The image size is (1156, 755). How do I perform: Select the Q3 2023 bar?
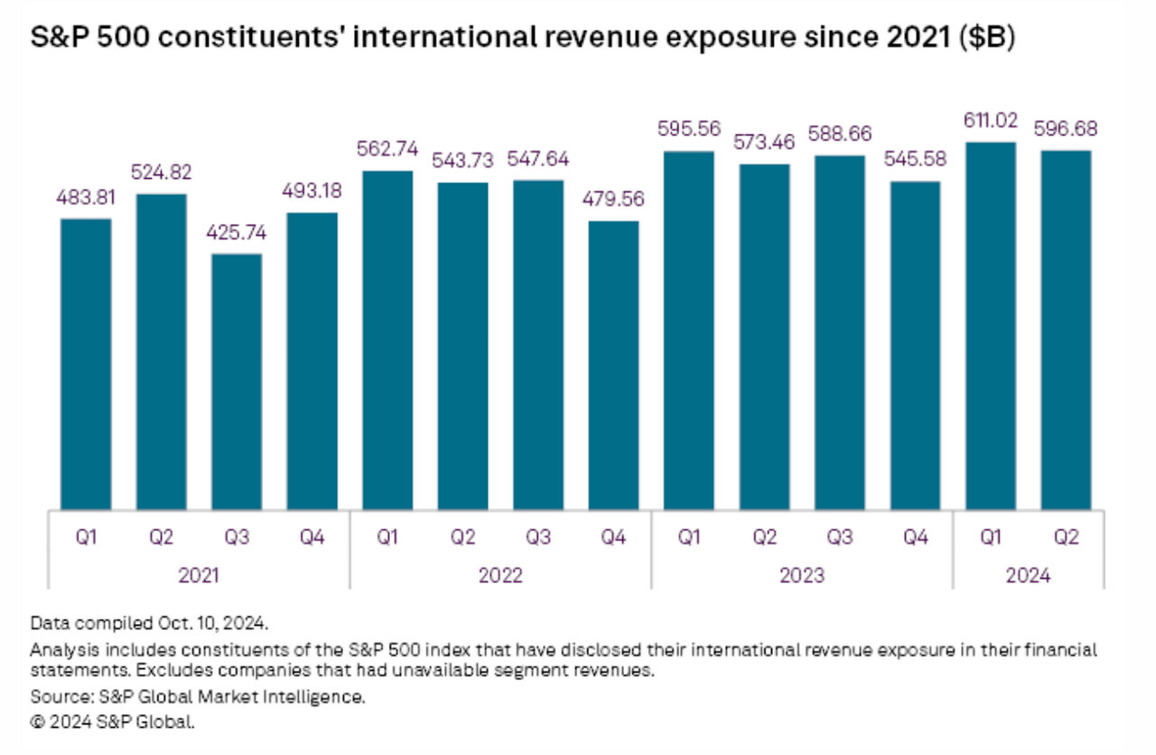[840, 332]
